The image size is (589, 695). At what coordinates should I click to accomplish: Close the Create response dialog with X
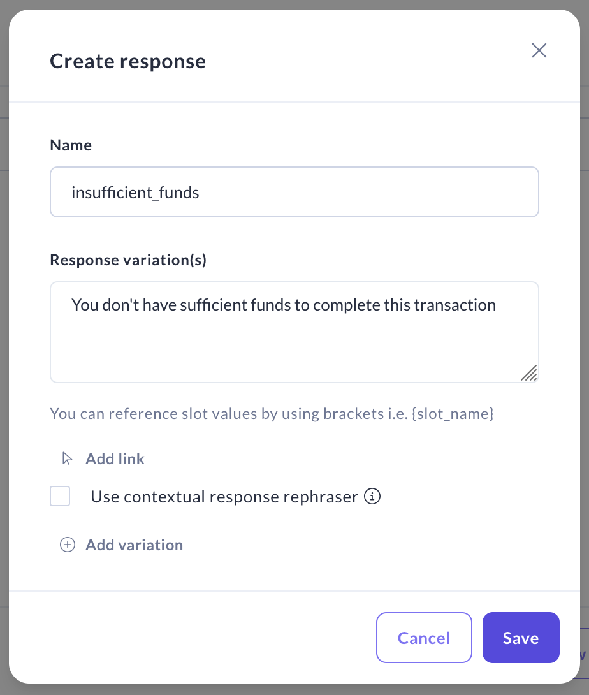(539, 51)
